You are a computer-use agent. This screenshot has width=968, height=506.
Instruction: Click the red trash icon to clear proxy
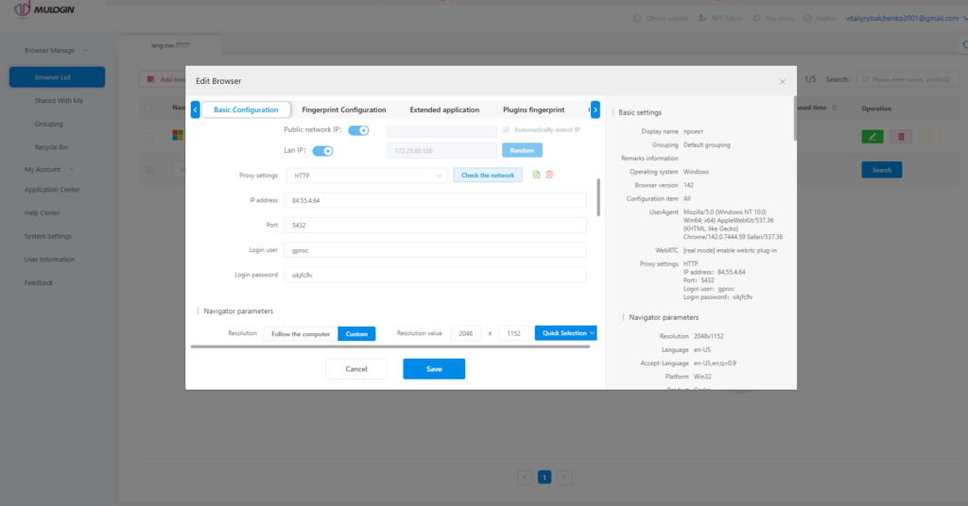(x=549, y=175)
